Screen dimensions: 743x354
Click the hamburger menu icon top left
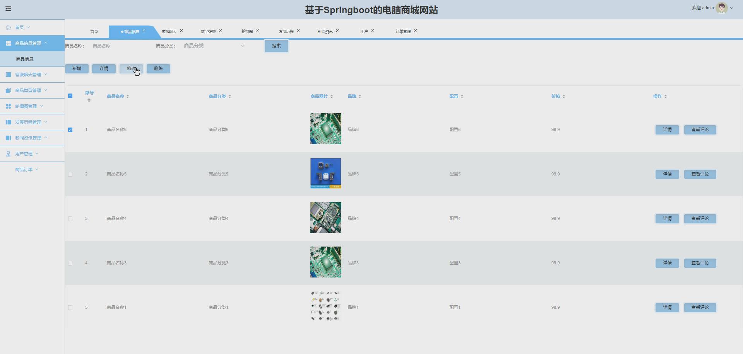[x=8, y=8]
